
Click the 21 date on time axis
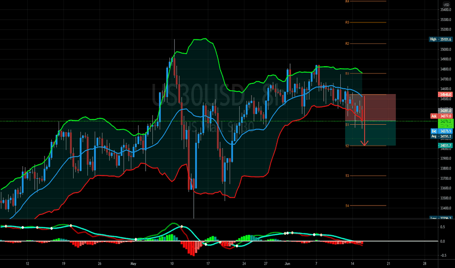point(389,264)
